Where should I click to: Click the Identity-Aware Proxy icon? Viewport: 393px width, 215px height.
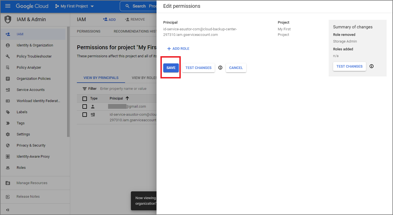point(8,157)
